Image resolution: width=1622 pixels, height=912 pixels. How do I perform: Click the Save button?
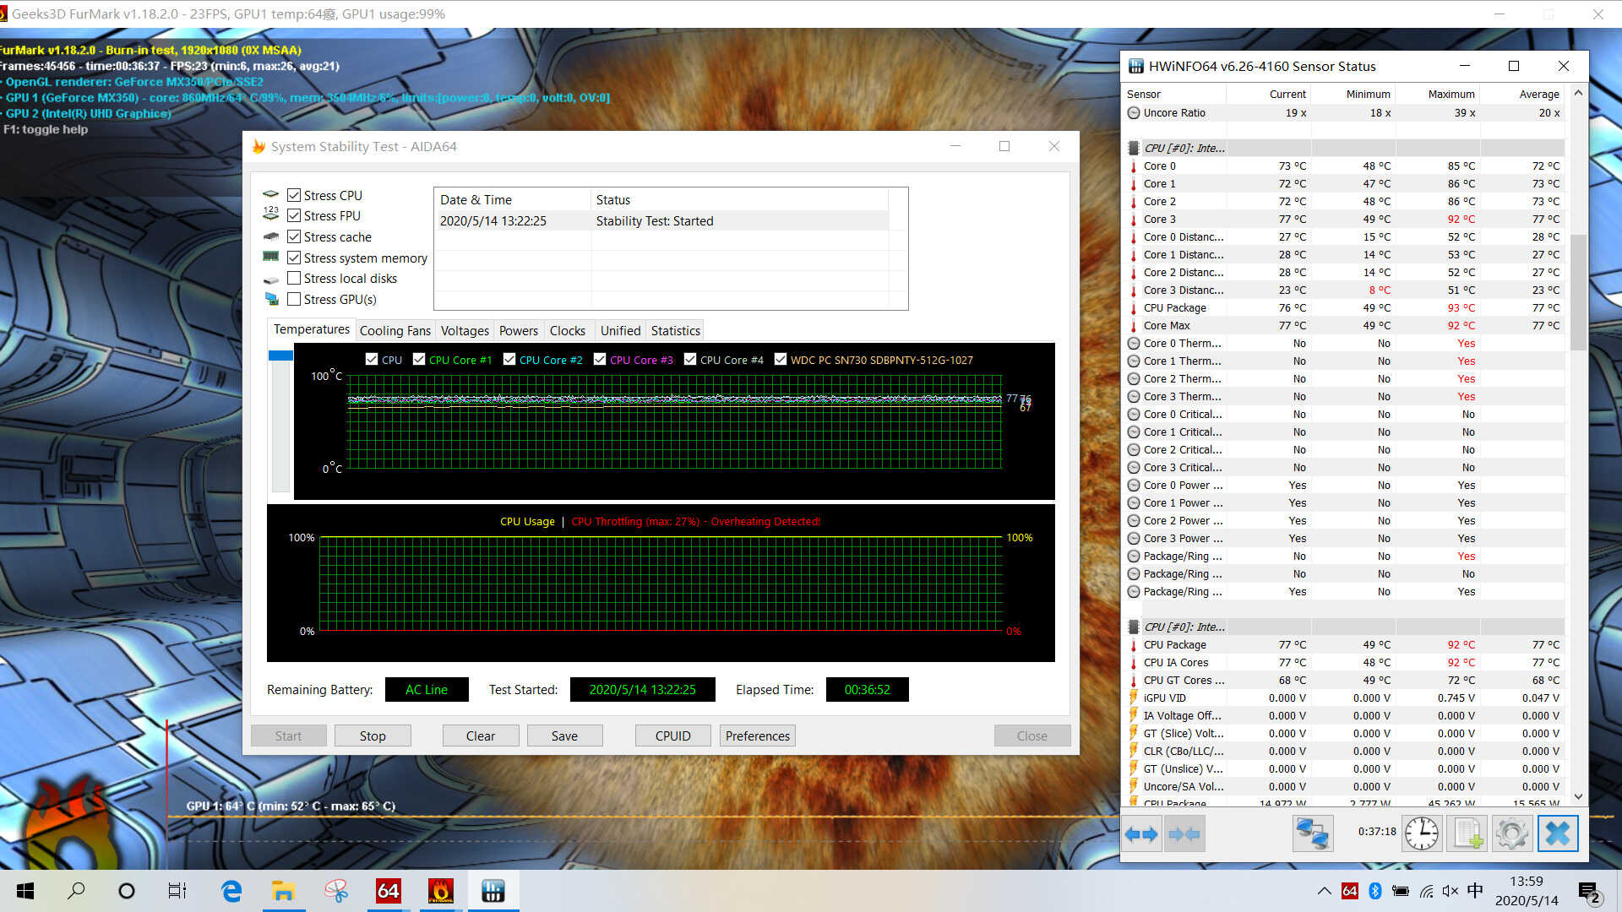[564, 736]
